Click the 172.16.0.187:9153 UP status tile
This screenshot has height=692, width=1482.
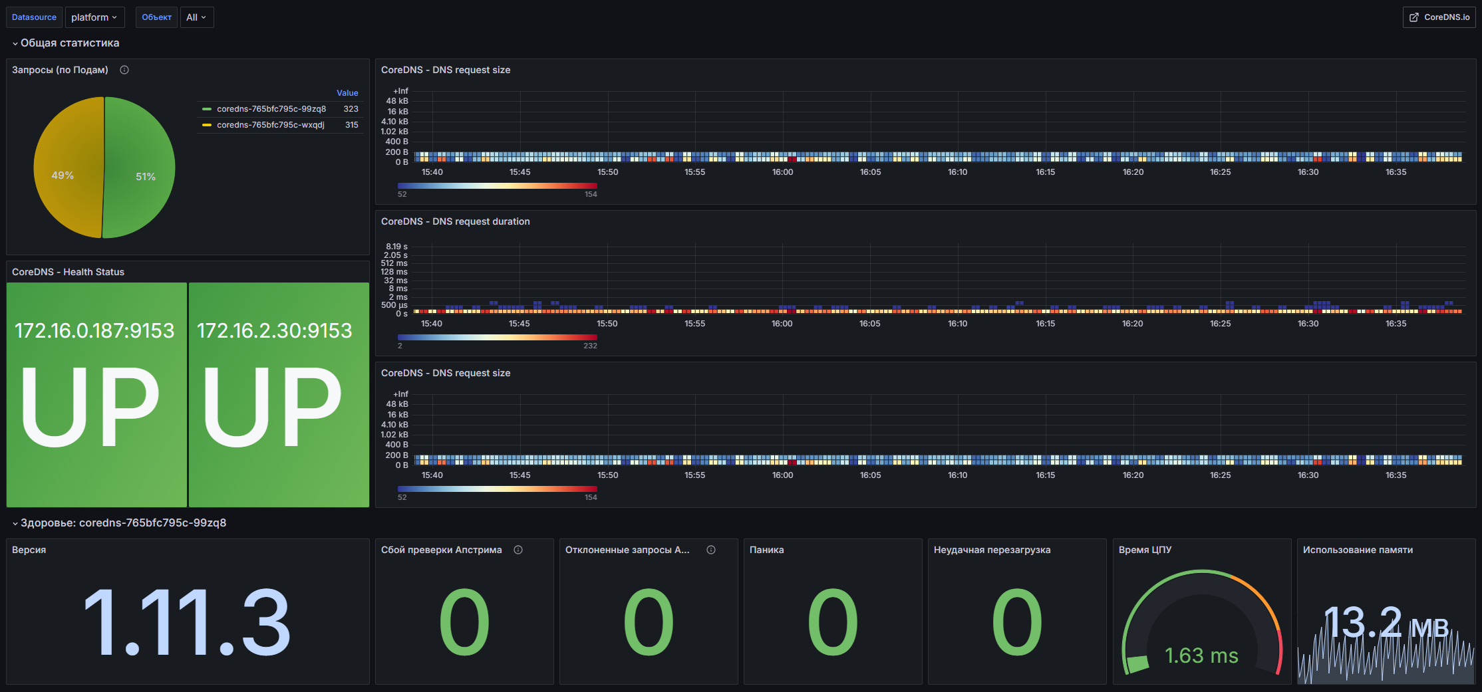[x=96, y=394]
